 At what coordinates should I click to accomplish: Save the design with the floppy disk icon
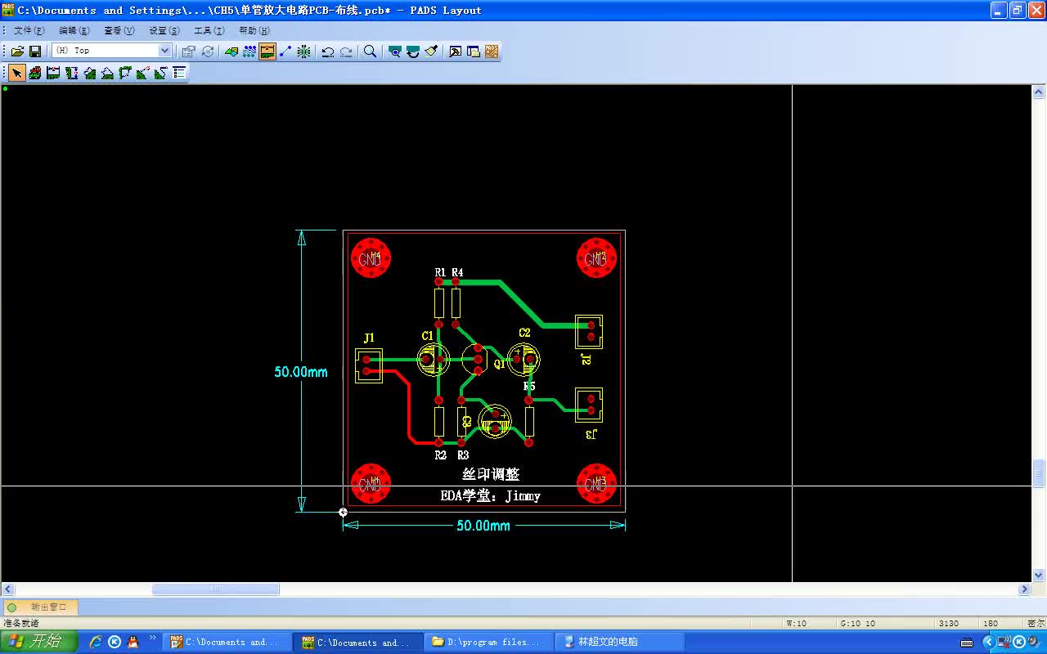35,51
